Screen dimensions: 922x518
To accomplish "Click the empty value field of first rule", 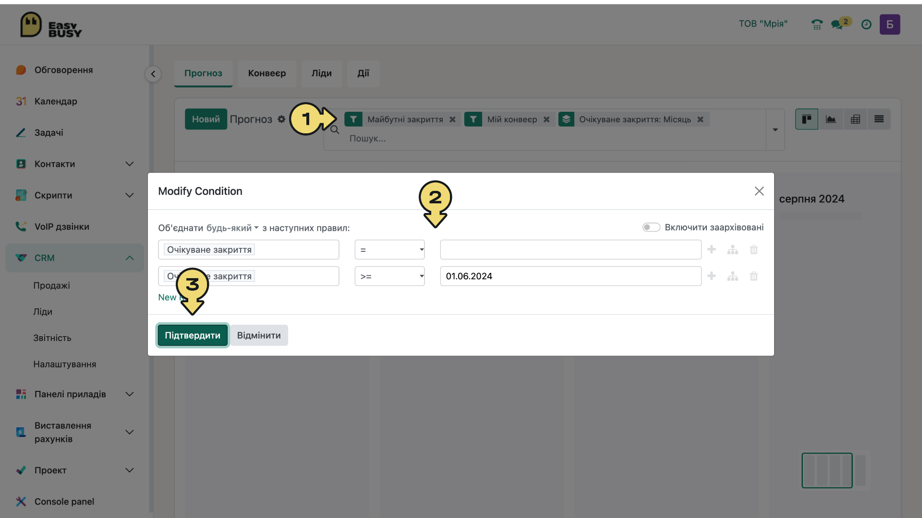I will [x=570, y=249].
